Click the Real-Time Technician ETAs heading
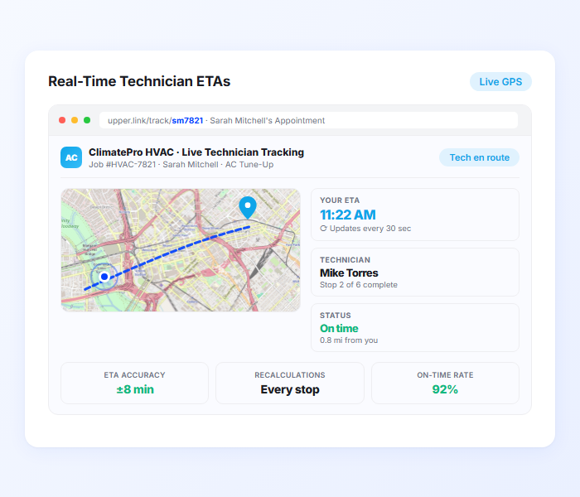 (x=139, y=81)
